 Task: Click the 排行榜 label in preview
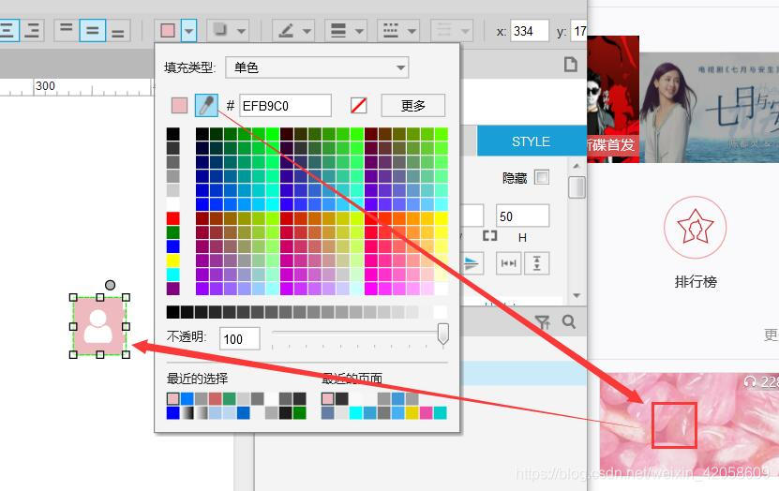(x=696, y=282)
